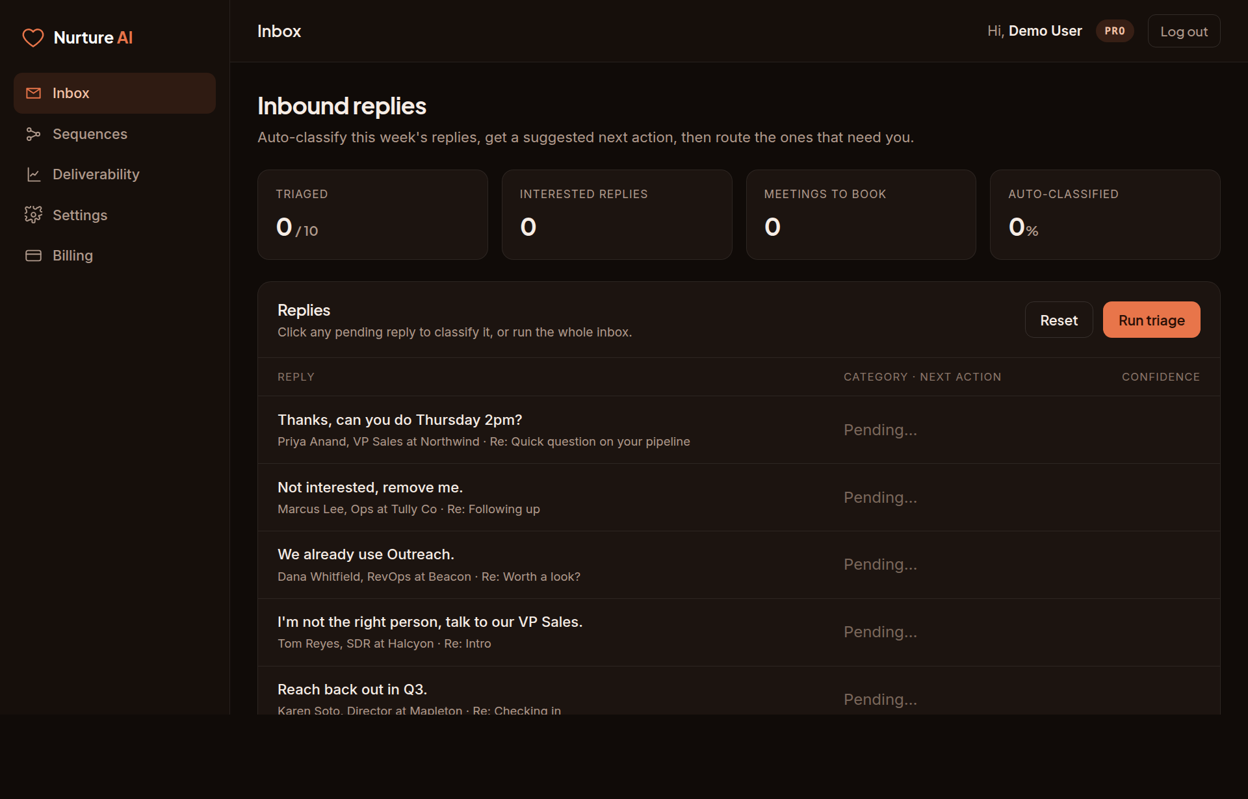1248x799 pixels.
Task: Click the Settings gear icon
Action: pos(33,214)
